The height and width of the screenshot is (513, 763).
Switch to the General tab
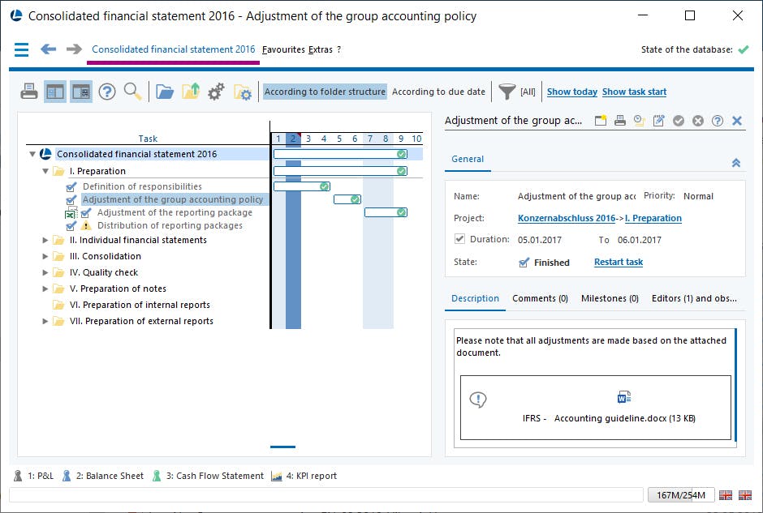point(468,159)
